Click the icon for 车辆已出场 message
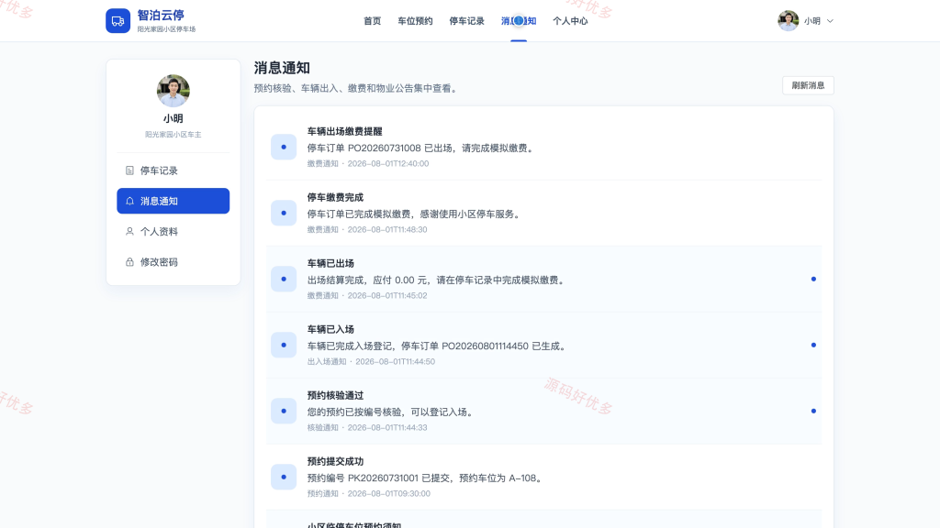940x528 pixels. tap(284, 279)
